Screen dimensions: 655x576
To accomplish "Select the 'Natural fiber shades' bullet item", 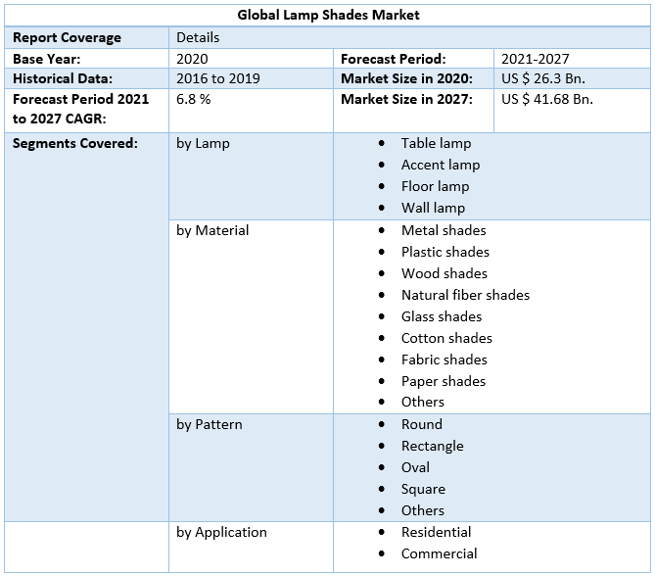I will 465,295.
